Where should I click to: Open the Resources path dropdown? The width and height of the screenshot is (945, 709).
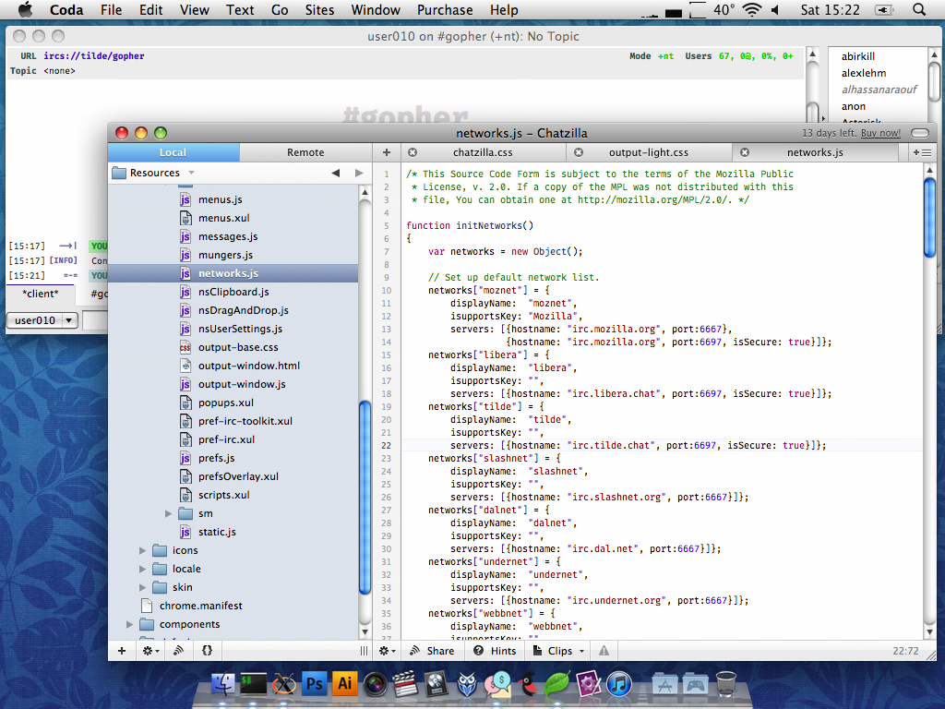[x=155, y=173]
